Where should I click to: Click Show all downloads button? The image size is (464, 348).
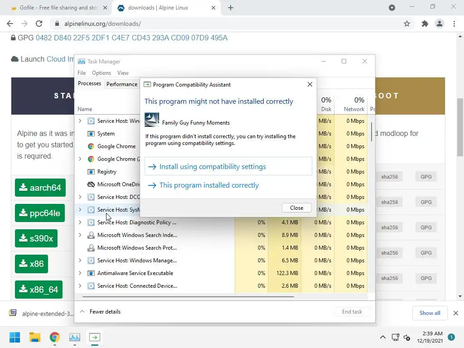(x=430, y=313)
